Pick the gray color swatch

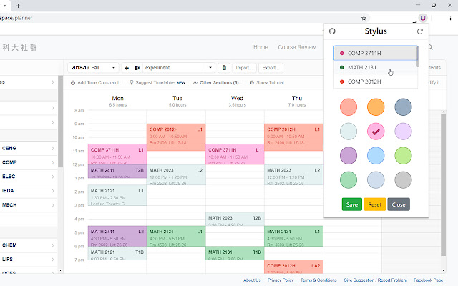point(403,179)
